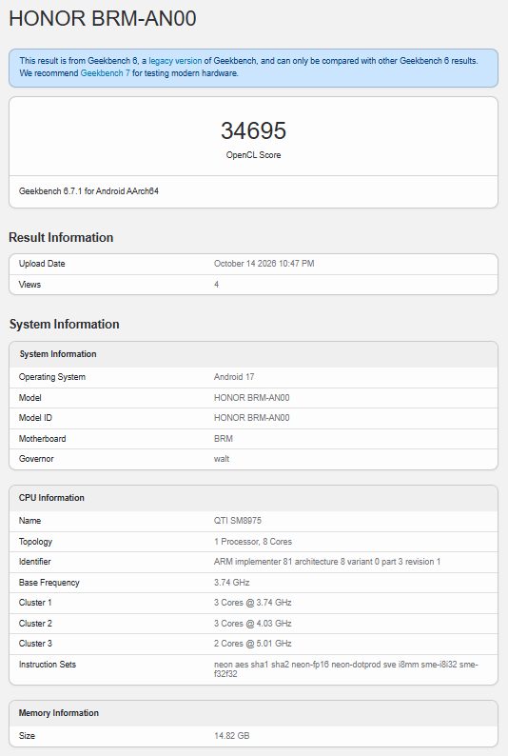Select the governor value 'walt'
The height and width of the screenshot is (756, 508).
[x=222, y=459]
